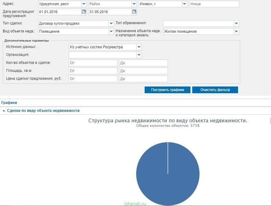Click the Цена сделки 'От' field
Viewport: 271px width, 206px height.
point(93,79)
